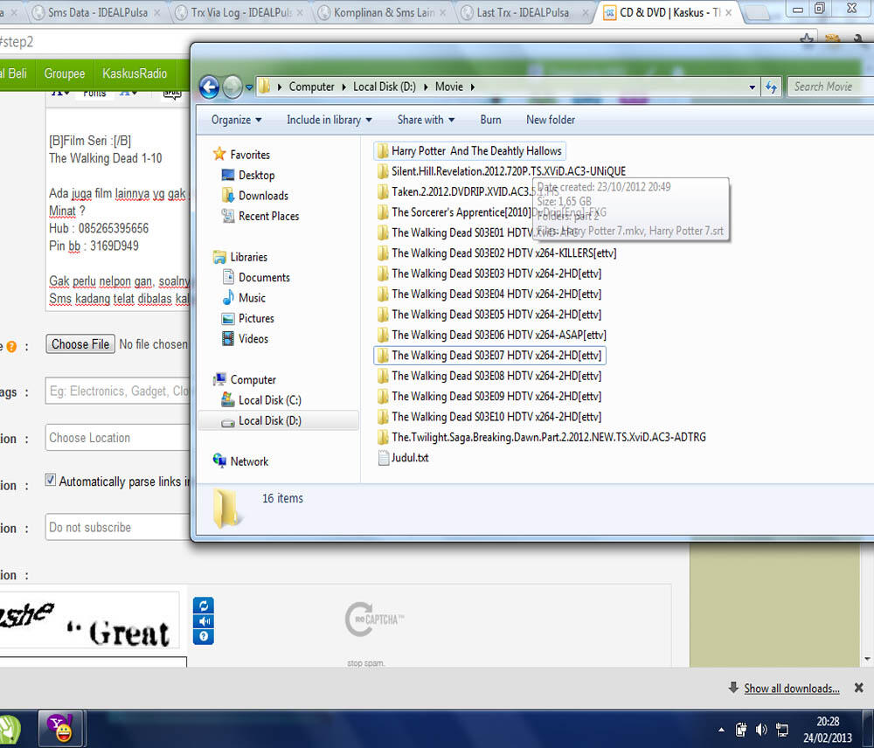Image resolution: width=874 pixels, height=748 pixels.
Task: Expand the address bar history dropdown
Action: [x=752, y=87]
